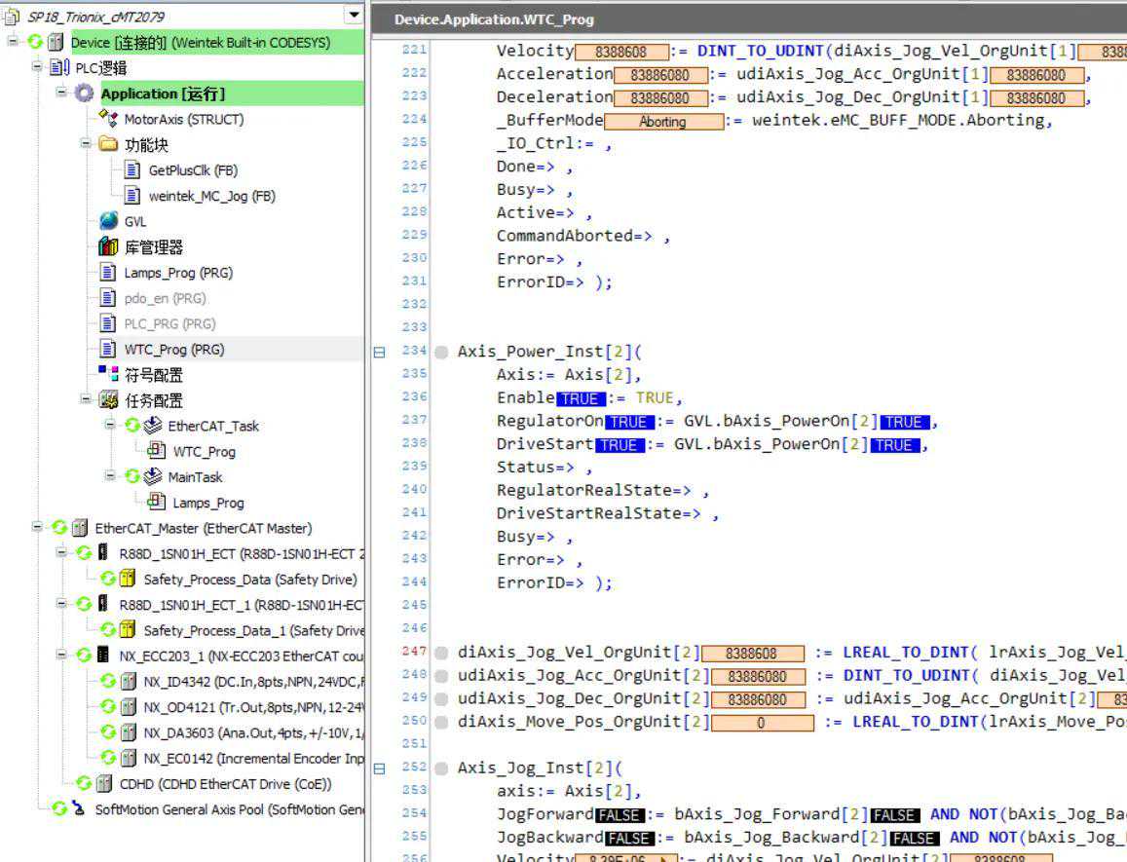The image size is (1127, 862).
Task: Fold the code block at line 234
Action: 380,352
